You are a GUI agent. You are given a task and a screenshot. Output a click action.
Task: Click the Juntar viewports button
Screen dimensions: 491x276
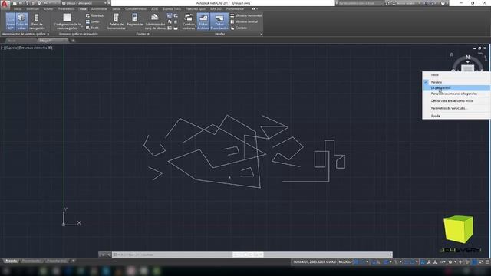click(93, 21)
